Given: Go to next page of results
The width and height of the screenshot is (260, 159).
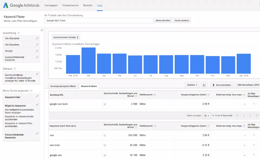Looking at the screenshot, I should 250,115.
